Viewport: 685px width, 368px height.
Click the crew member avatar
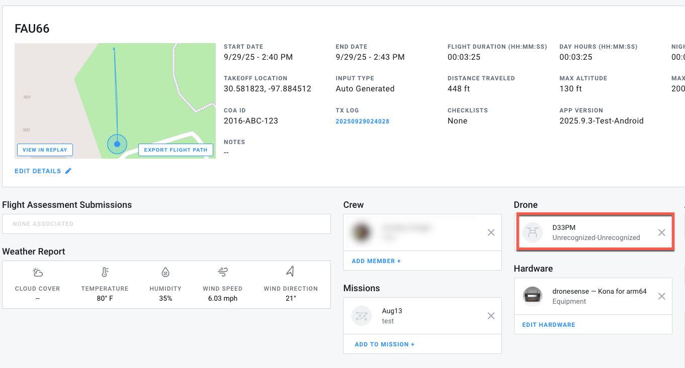pyautogui.click(x=362, y=232)
